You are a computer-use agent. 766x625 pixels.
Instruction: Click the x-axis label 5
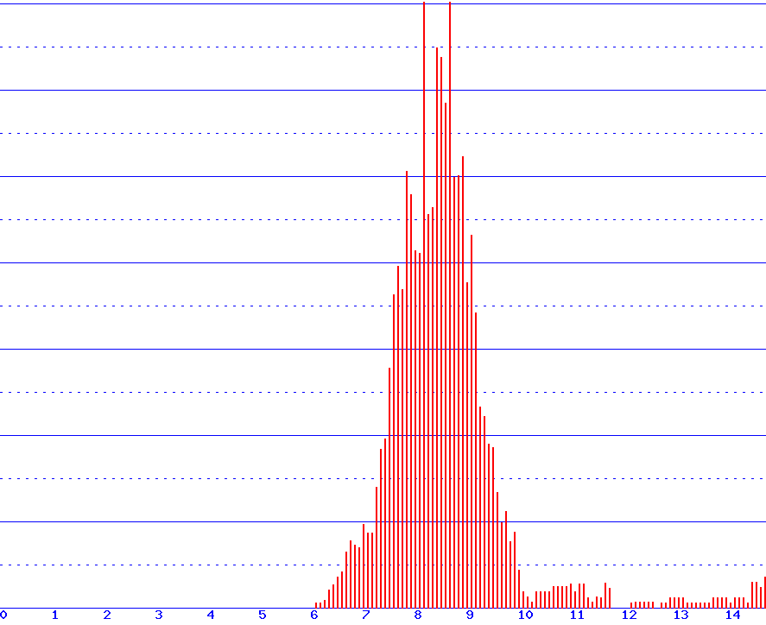pyautogui.click(x=263, y=615)
